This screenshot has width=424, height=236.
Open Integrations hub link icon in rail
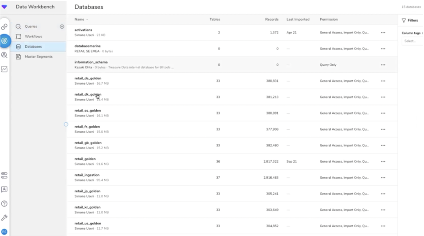pos(4,27)
